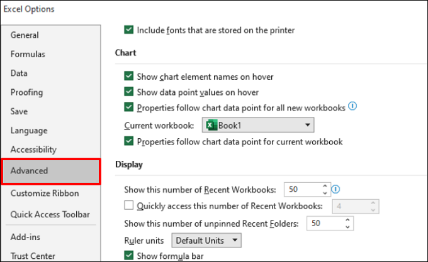Select the General options category
This screenshot has width=428, height=262.
click(x=25, y=35)
